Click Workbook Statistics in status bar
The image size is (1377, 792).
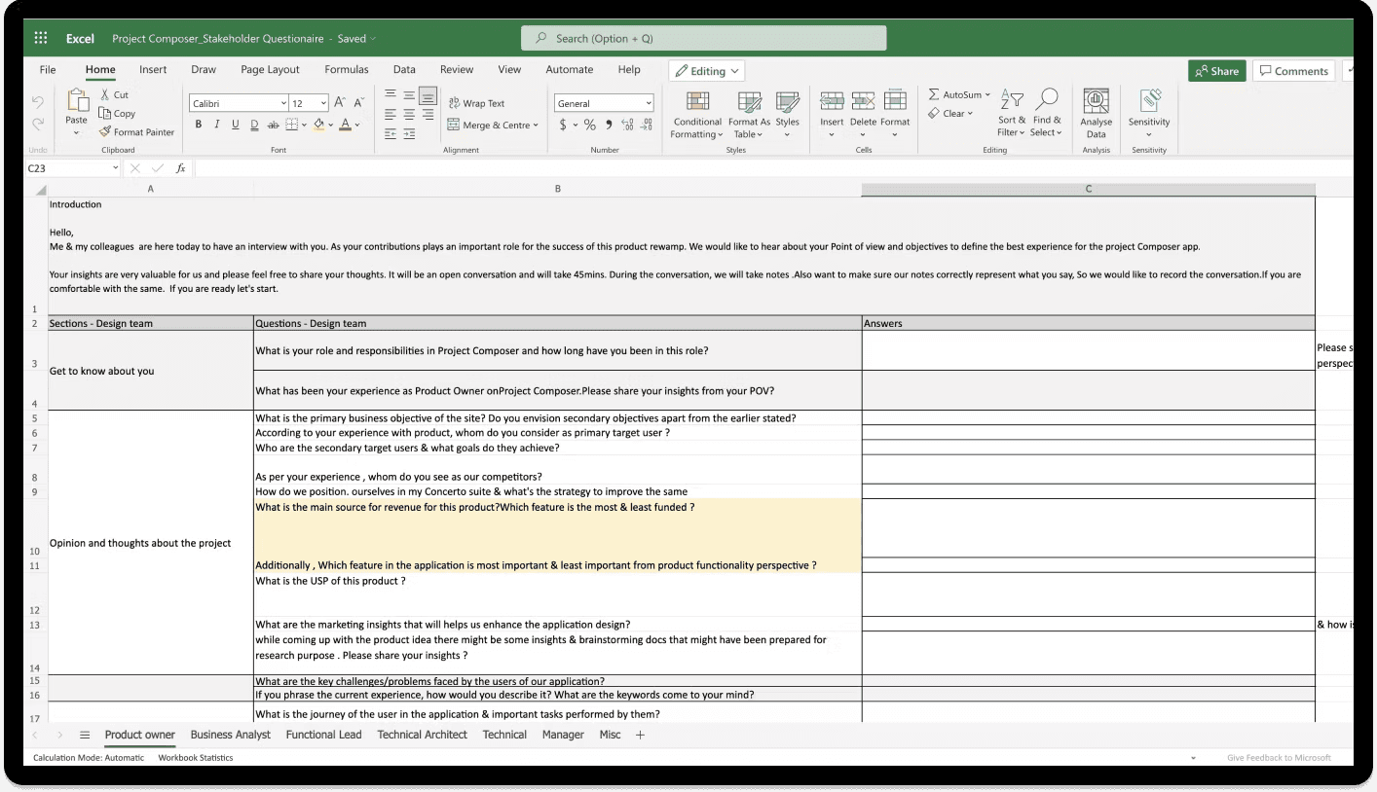pos(196,757)
